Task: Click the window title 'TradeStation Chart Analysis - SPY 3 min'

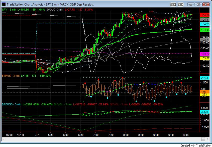Action: point(33,5)
